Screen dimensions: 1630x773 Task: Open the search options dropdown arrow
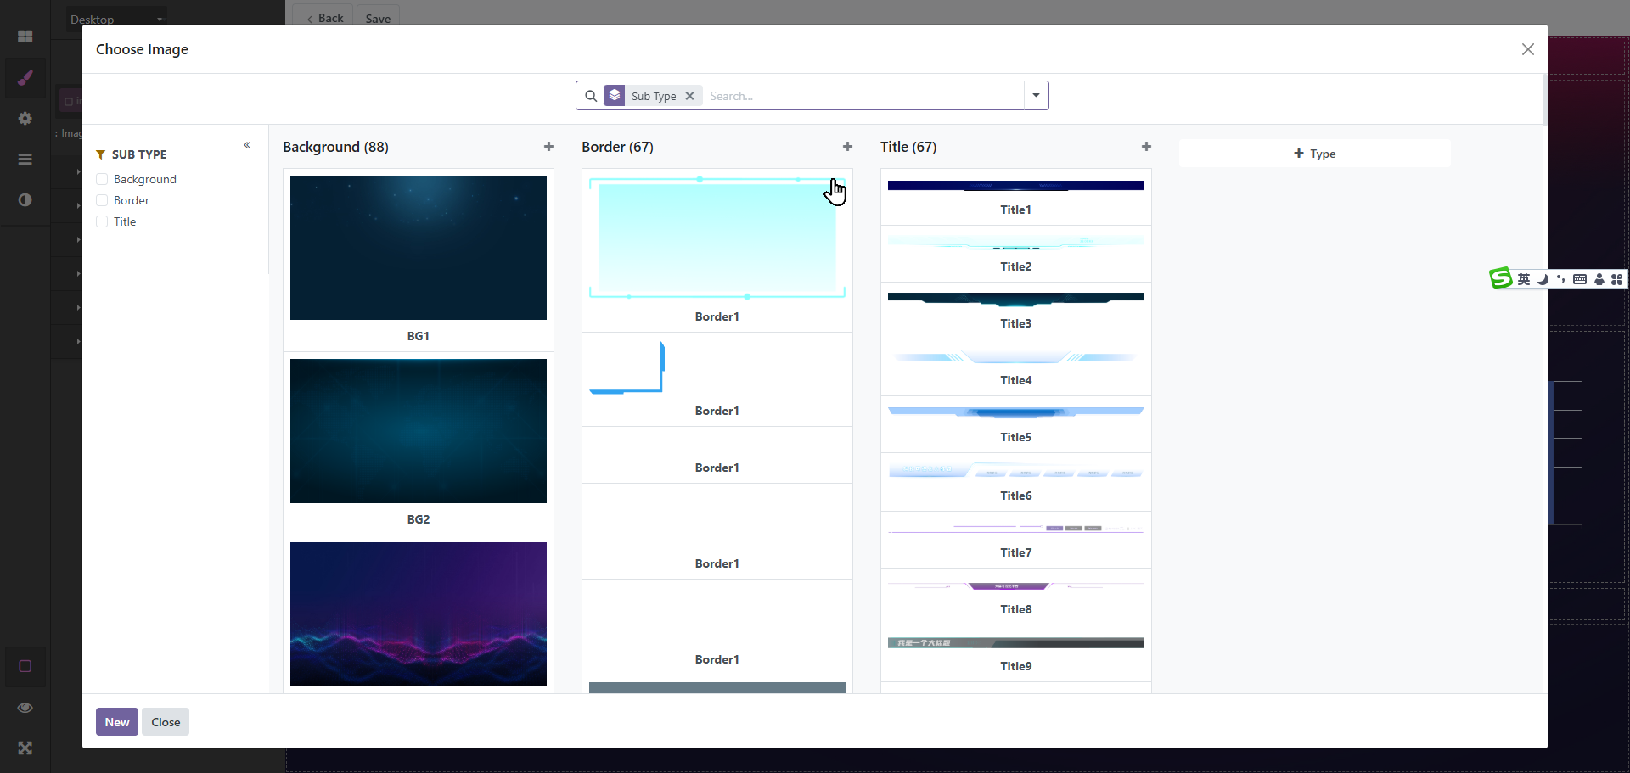tap(1036, 96)
